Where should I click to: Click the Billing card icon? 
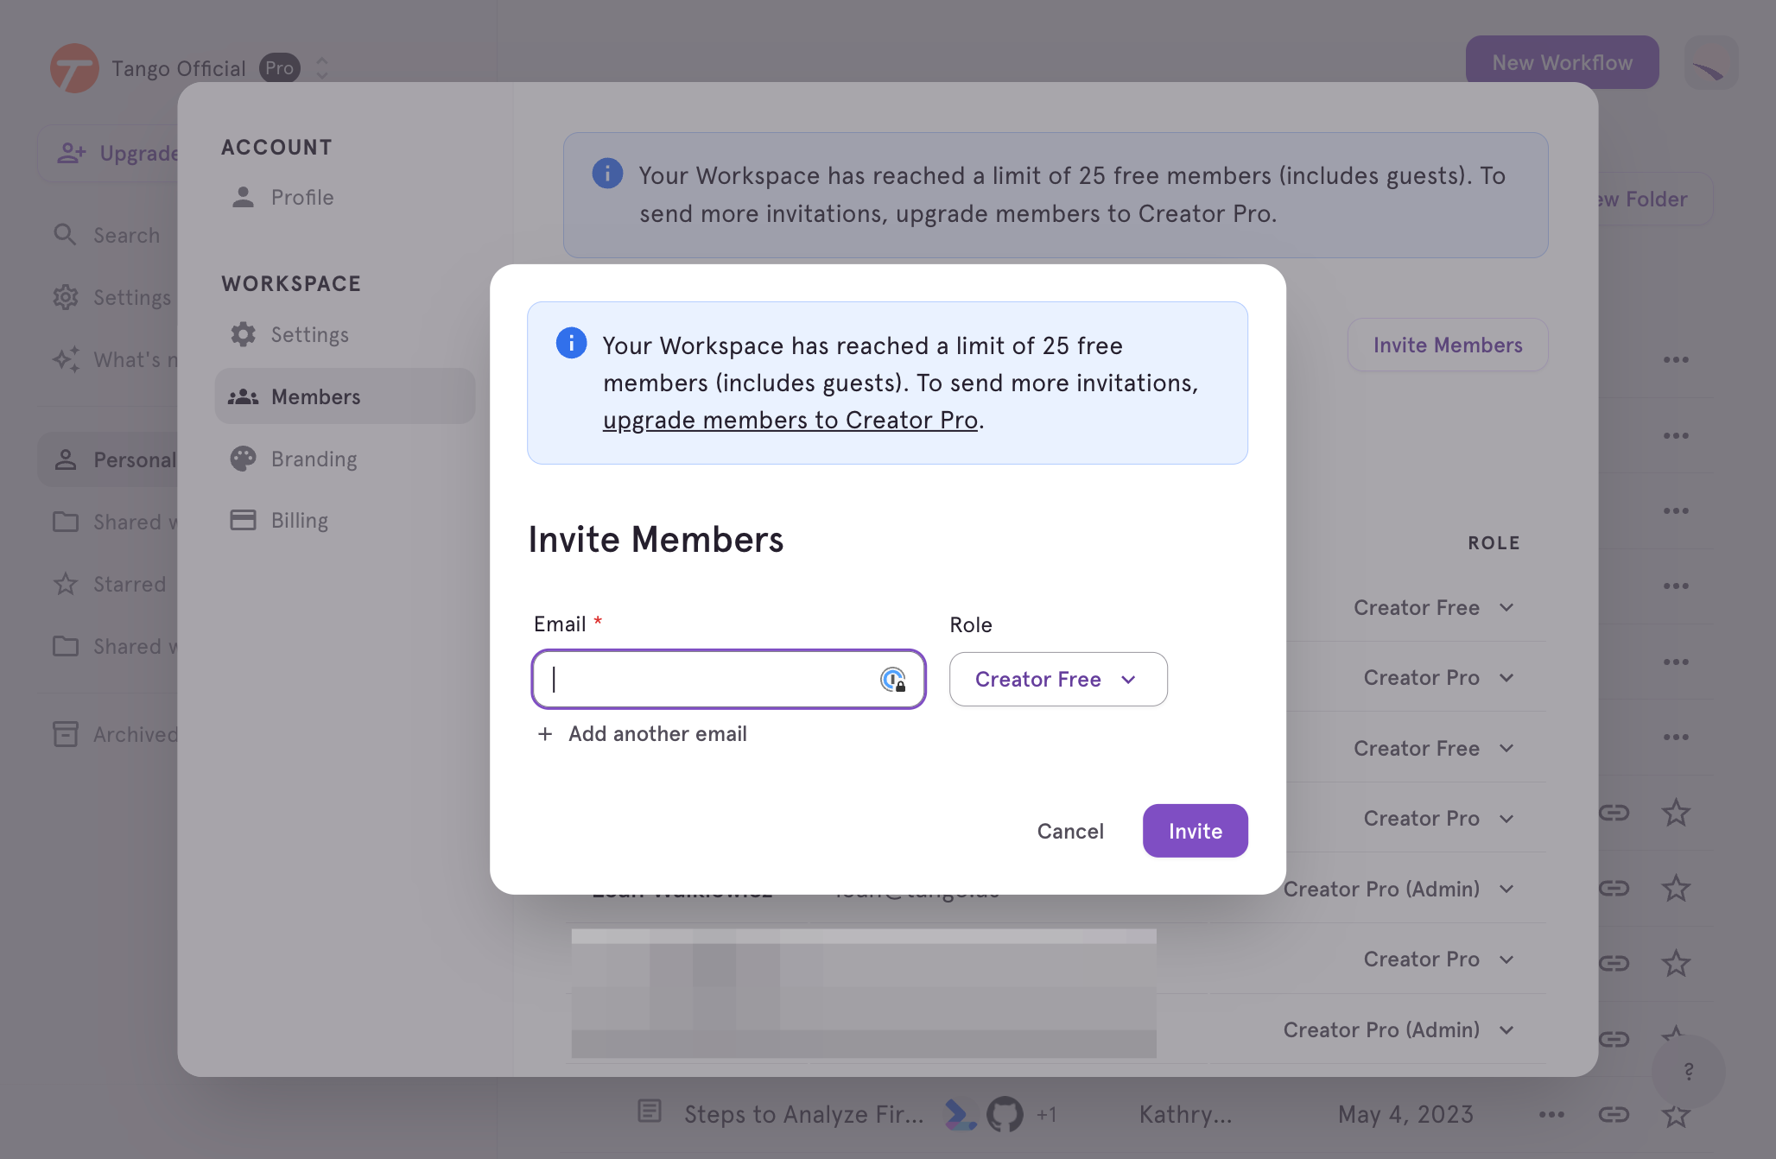243,519
